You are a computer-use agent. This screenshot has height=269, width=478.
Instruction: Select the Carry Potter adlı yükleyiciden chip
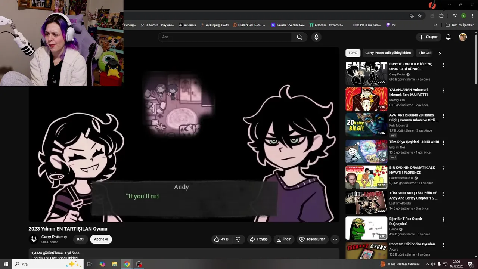pos(388,53)
